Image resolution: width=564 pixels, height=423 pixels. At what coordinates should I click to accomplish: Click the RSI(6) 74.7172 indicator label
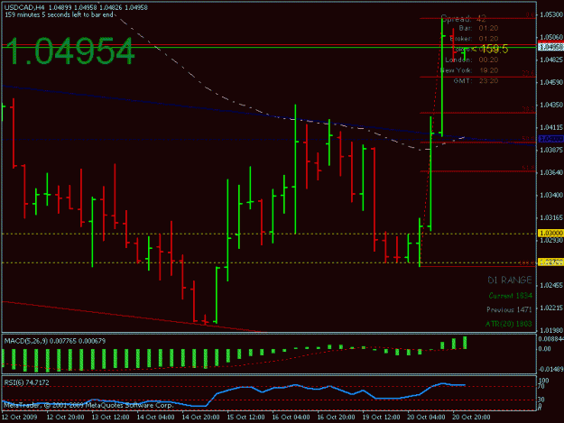pos(26,382)
